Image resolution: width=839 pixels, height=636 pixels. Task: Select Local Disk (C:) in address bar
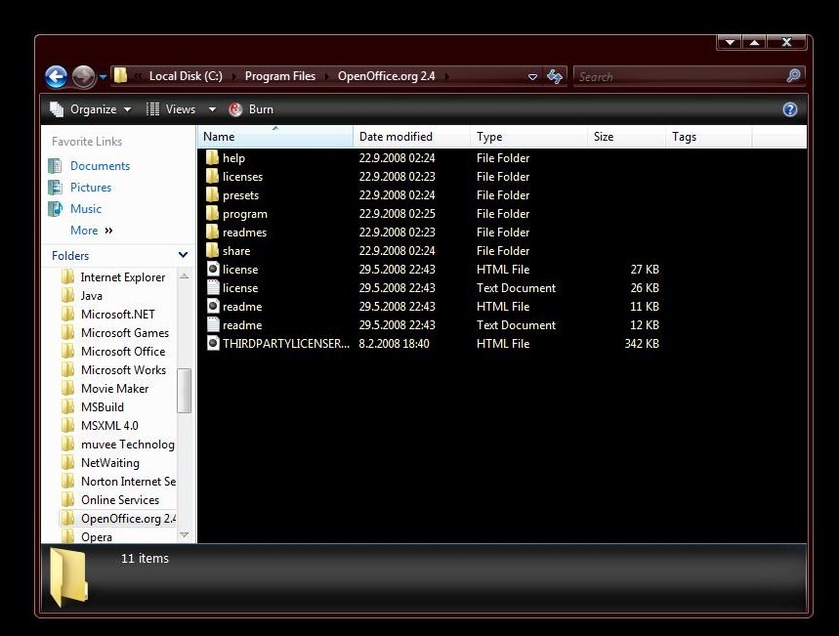186,76
